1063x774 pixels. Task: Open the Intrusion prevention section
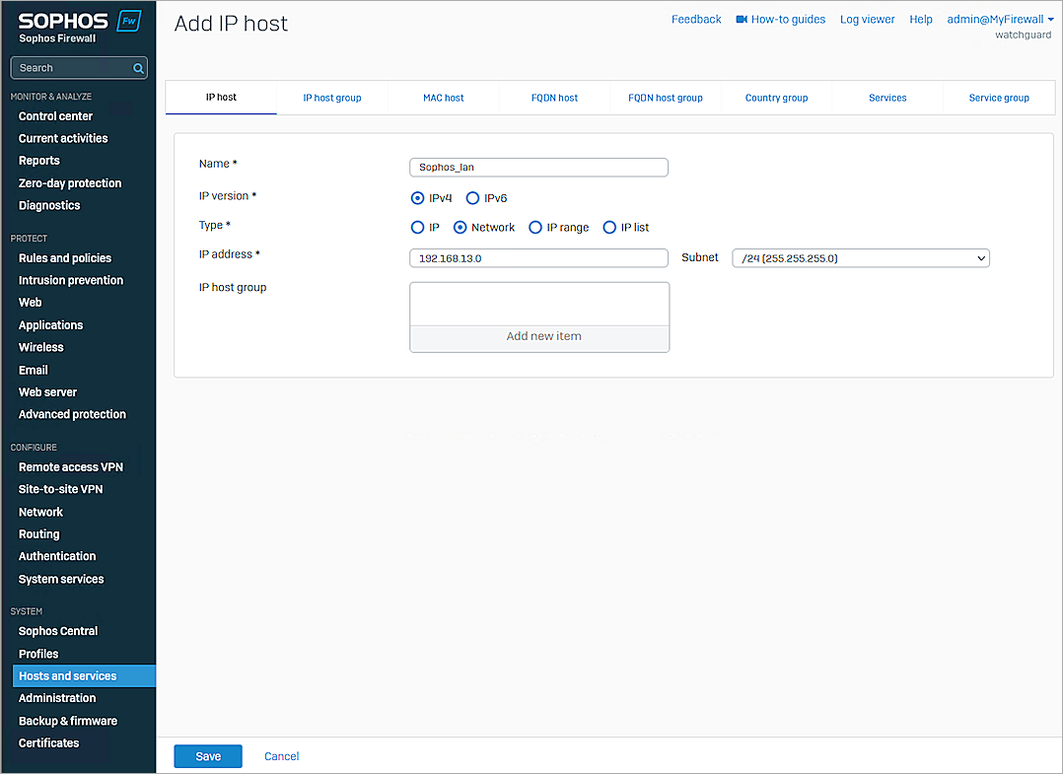tap(69, 280)
